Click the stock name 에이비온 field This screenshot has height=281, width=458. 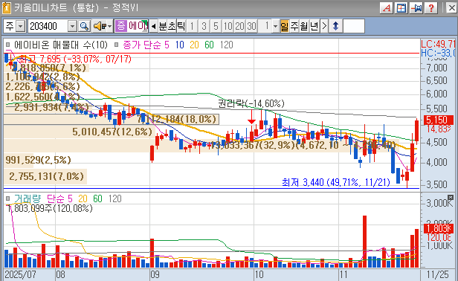[x=138, y=26]
